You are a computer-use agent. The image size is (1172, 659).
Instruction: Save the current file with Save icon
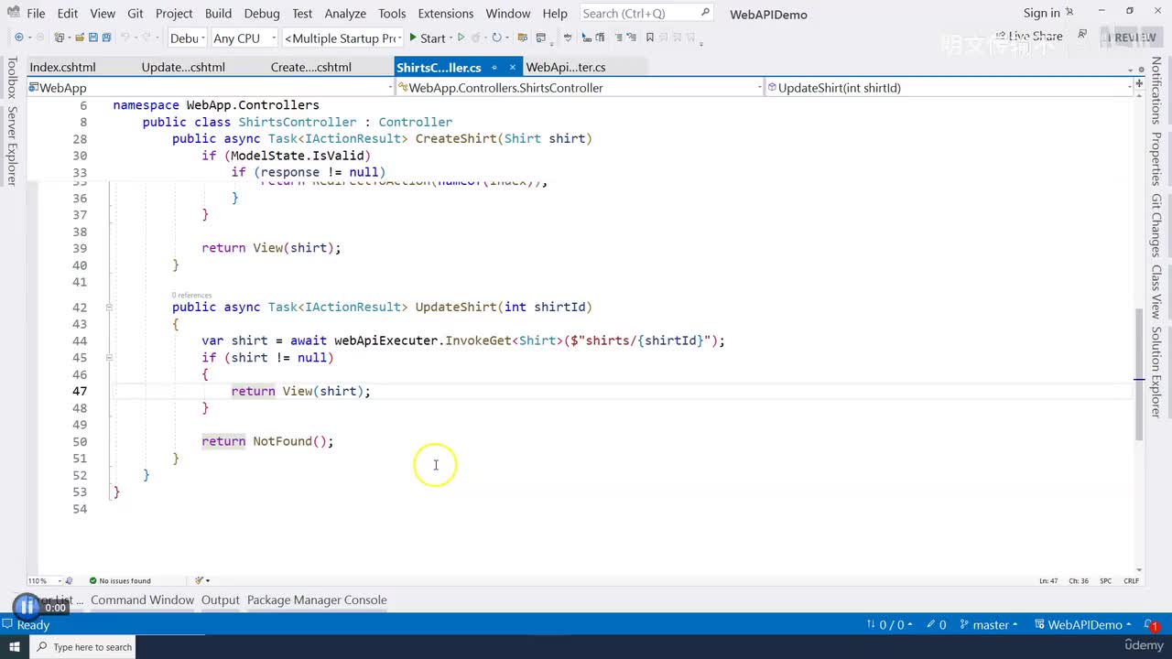[92, 38]
